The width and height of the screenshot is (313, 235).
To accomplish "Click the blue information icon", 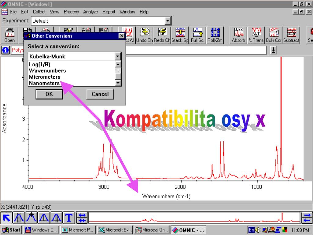I will [x=6, y=50].
